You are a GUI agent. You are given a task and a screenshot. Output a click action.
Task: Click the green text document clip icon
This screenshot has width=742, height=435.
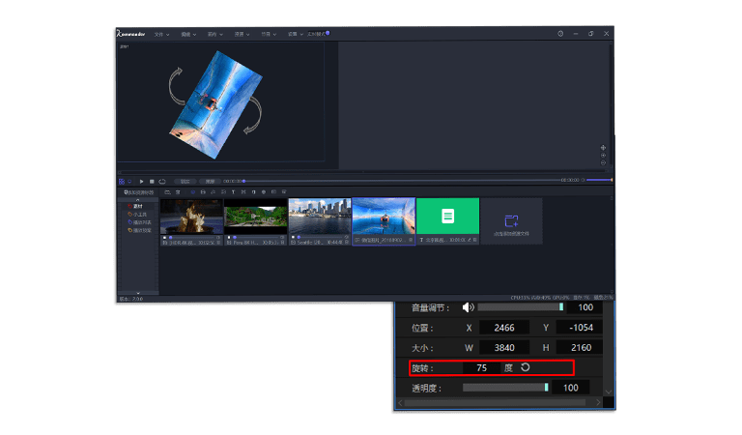pos(447,217)
